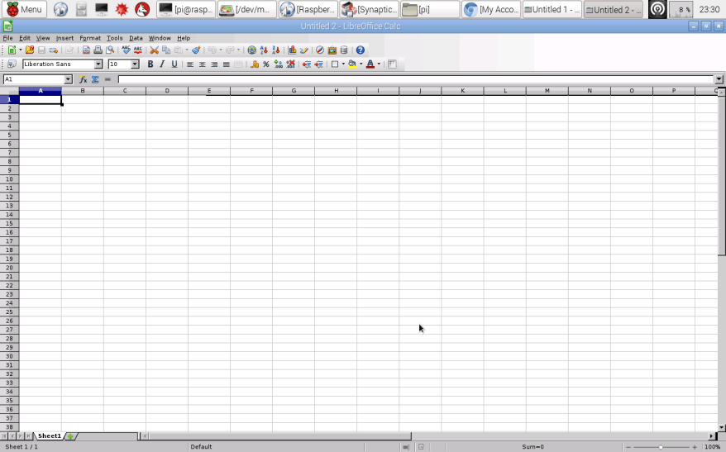726x452 pixels.
Task: Open Print Preview magnifier icon
Action: 110,50
